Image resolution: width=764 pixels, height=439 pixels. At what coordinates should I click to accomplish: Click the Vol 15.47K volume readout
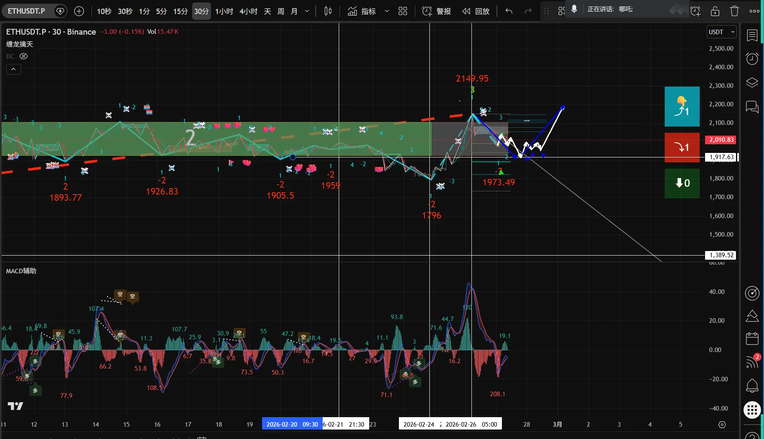pos(163,32)
